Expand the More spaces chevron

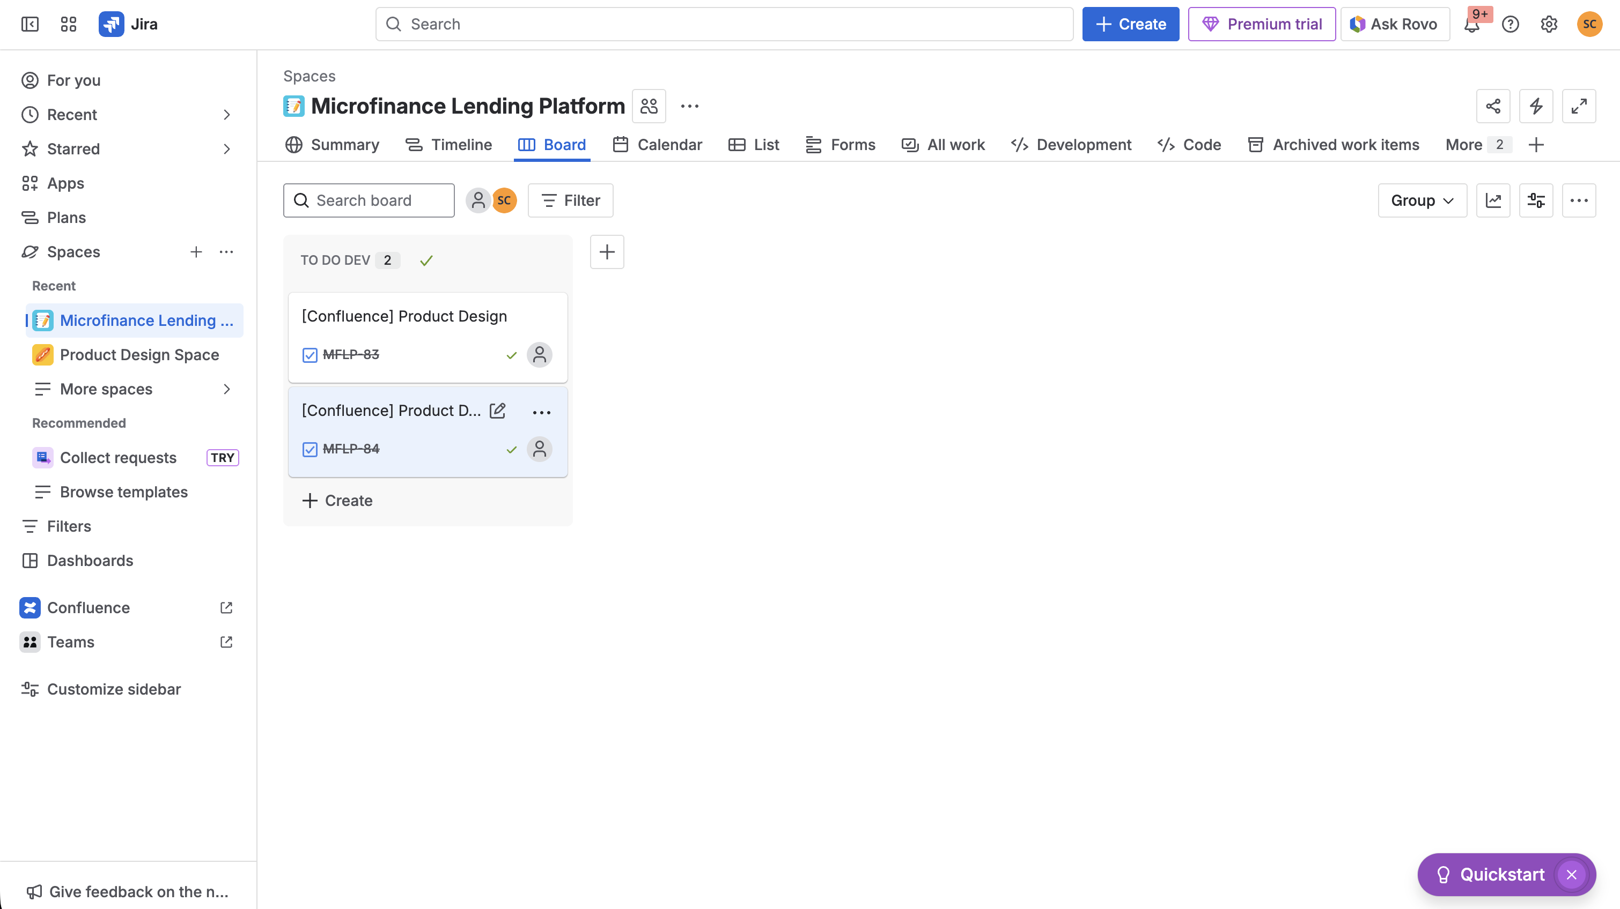click(226, 390)
